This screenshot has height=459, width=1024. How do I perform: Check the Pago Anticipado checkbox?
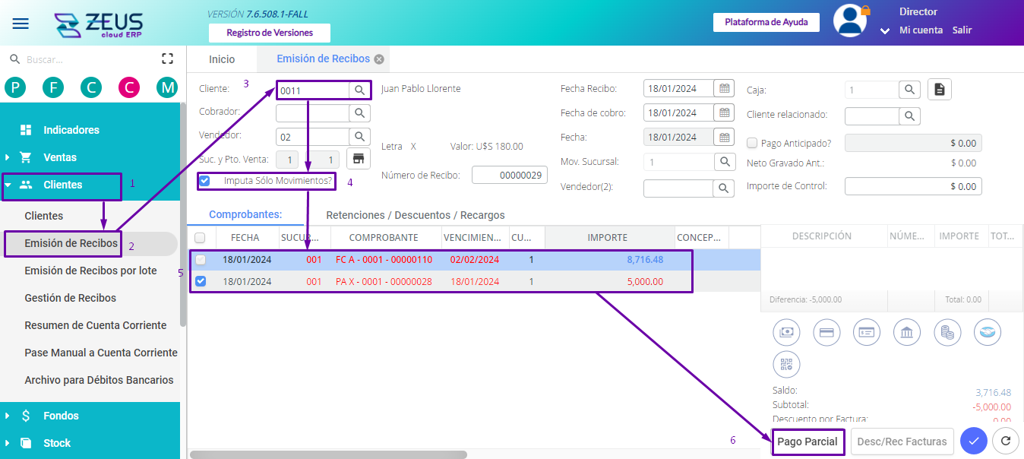click(x=752, y=143)
